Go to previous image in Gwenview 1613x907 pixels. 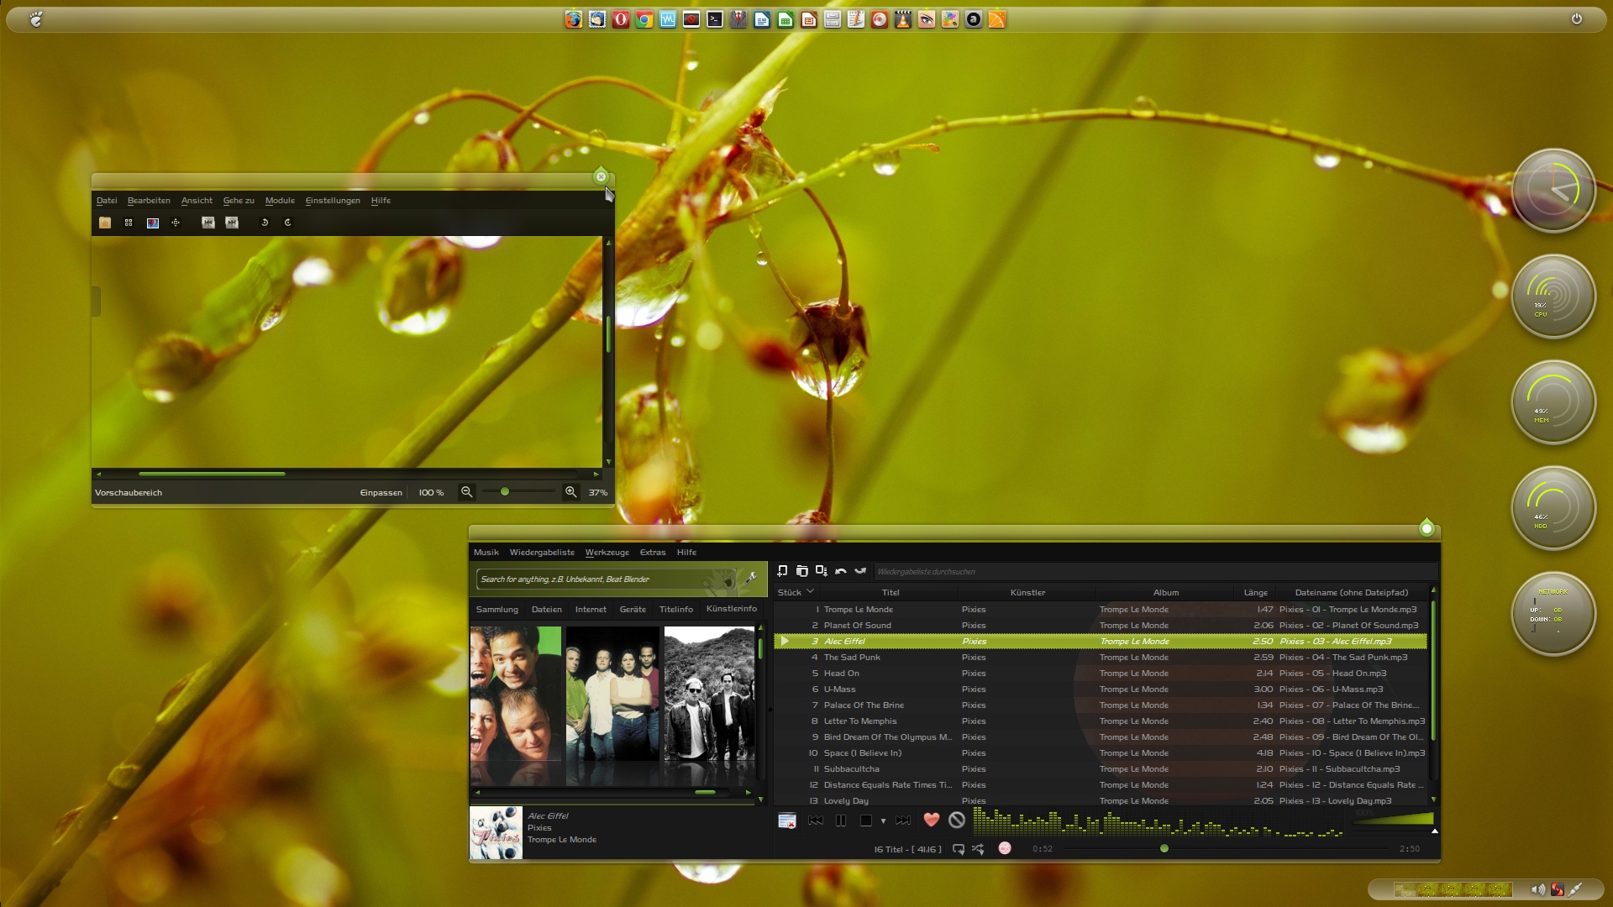click(x=208, y=223)
